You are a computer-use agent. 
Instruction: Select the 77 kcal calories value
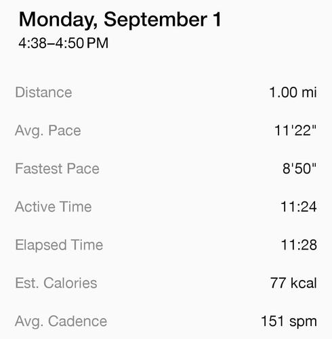(x=293, y=283)
